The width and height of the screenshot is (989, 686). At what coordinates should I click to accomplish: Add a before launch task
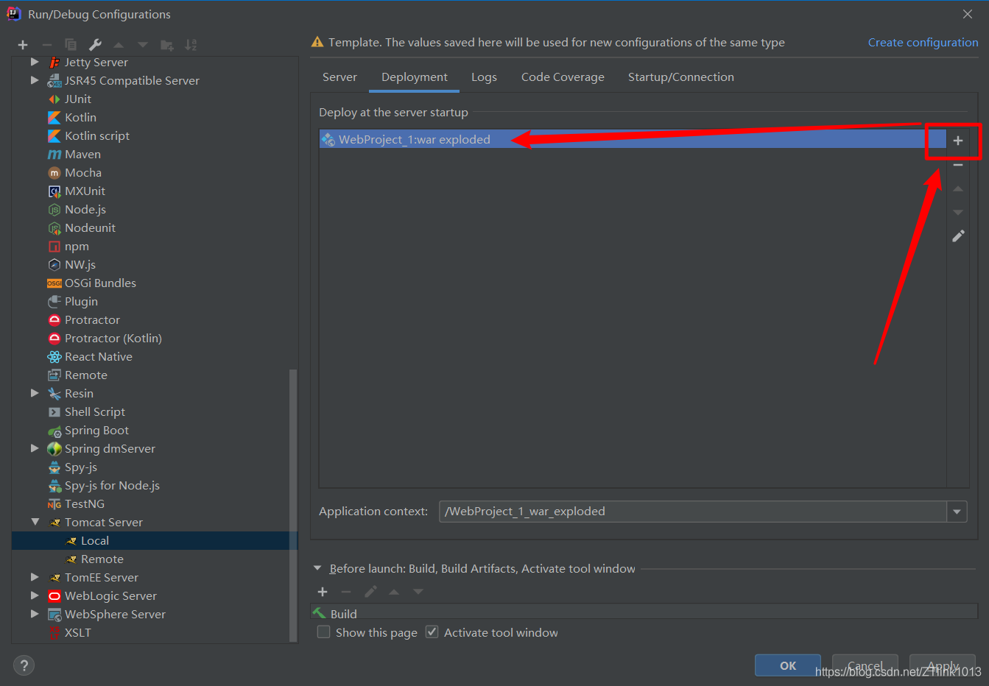coord(323,592)
